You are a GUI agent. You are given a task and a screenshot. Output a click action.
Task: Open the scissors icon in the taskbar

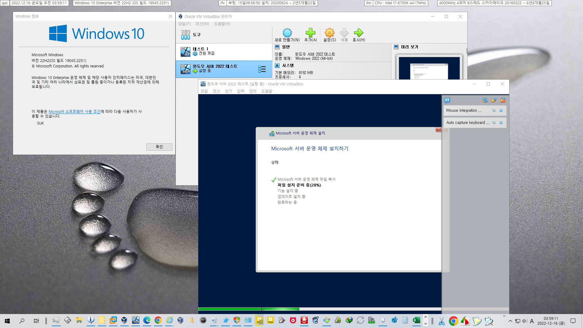(442, 321)
